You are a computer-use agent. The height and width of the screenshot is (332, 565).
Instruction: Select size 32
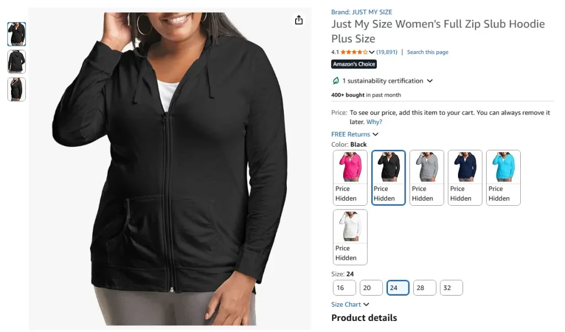tap(451, 287)
